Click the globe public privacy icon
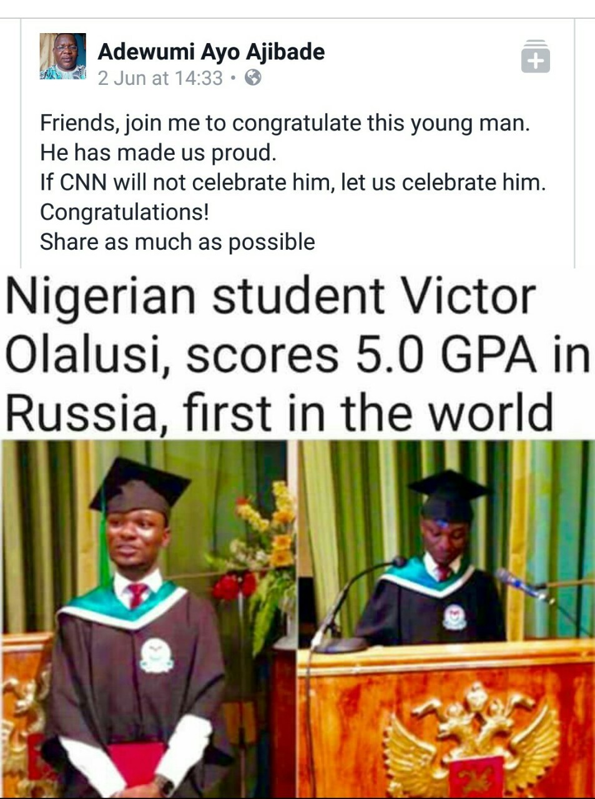This screenshot has height=799, width=595. pyautogui.click(x=253, y=78)
